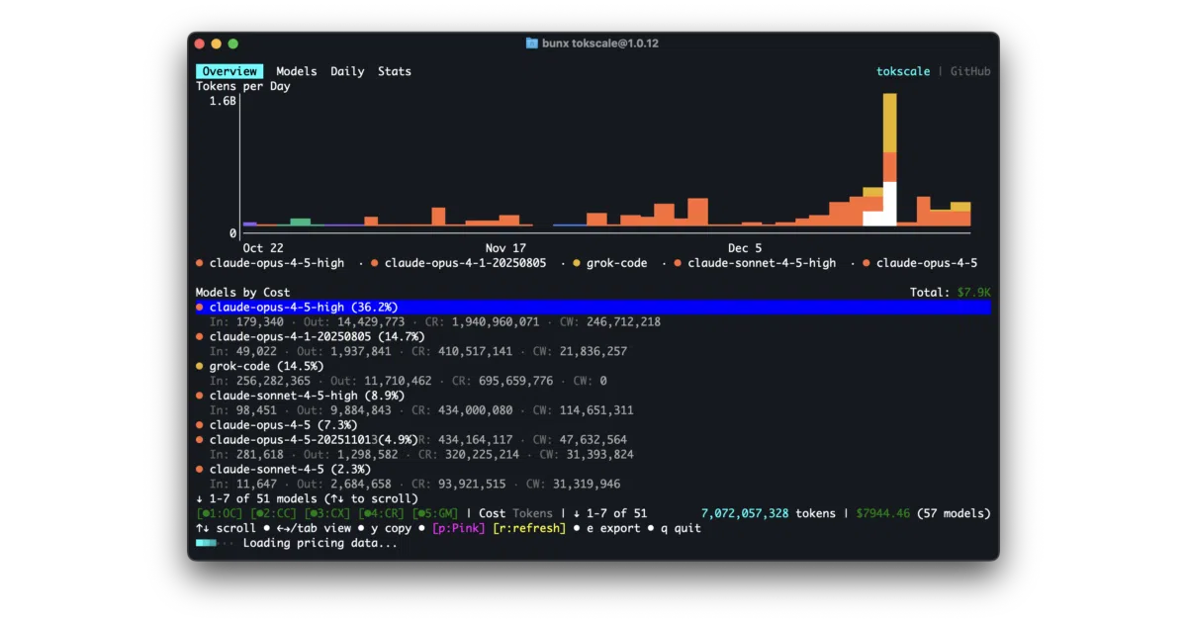Click the orange dot beside claude-opus-4-5-high legend
This screenshot has width=1187, height=623.
point(200,263)
